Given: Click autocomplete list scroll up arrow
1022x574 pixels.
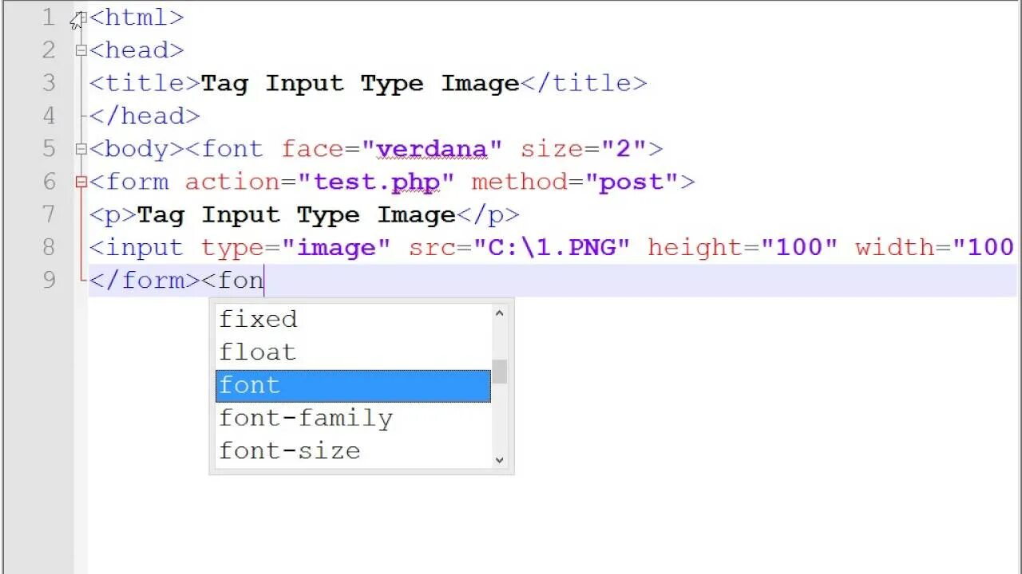Looking at the screenshot, I should click(500, 313).
